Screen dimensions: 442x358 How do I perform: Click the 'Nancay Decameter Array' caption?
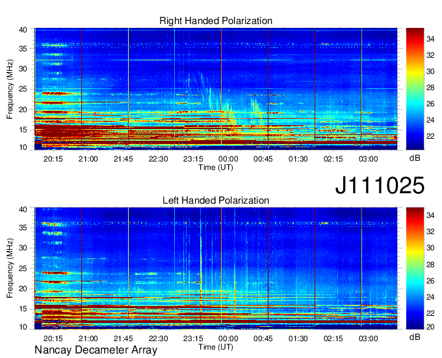pyautogui.click(x=96, y=350)
